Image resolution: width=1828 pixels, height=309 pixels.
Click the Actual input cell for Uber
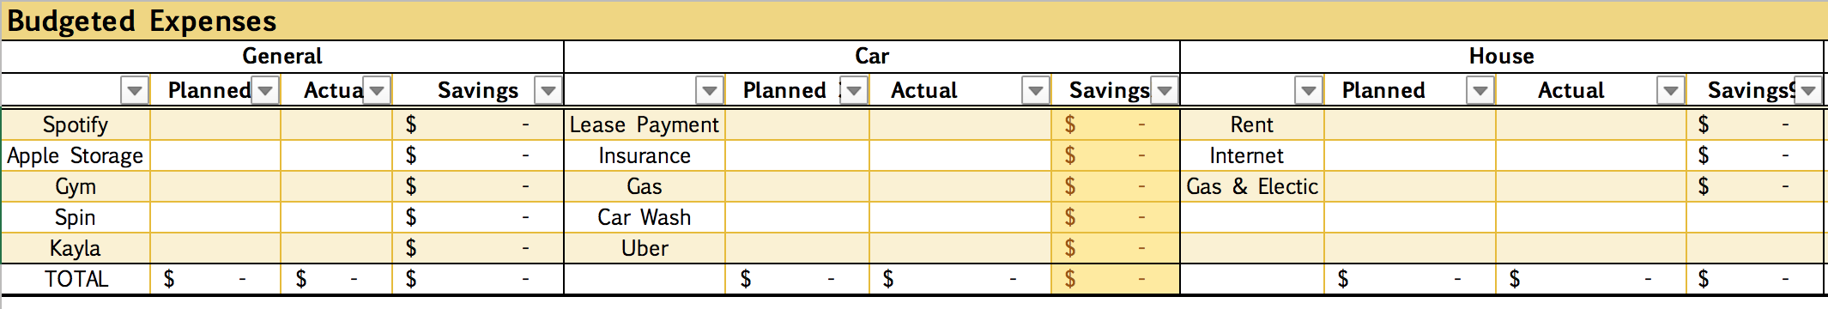coord(960,248)
